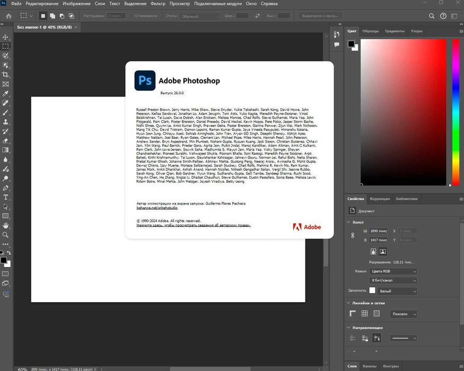Select the Hand tool

(x=5, y=225)
